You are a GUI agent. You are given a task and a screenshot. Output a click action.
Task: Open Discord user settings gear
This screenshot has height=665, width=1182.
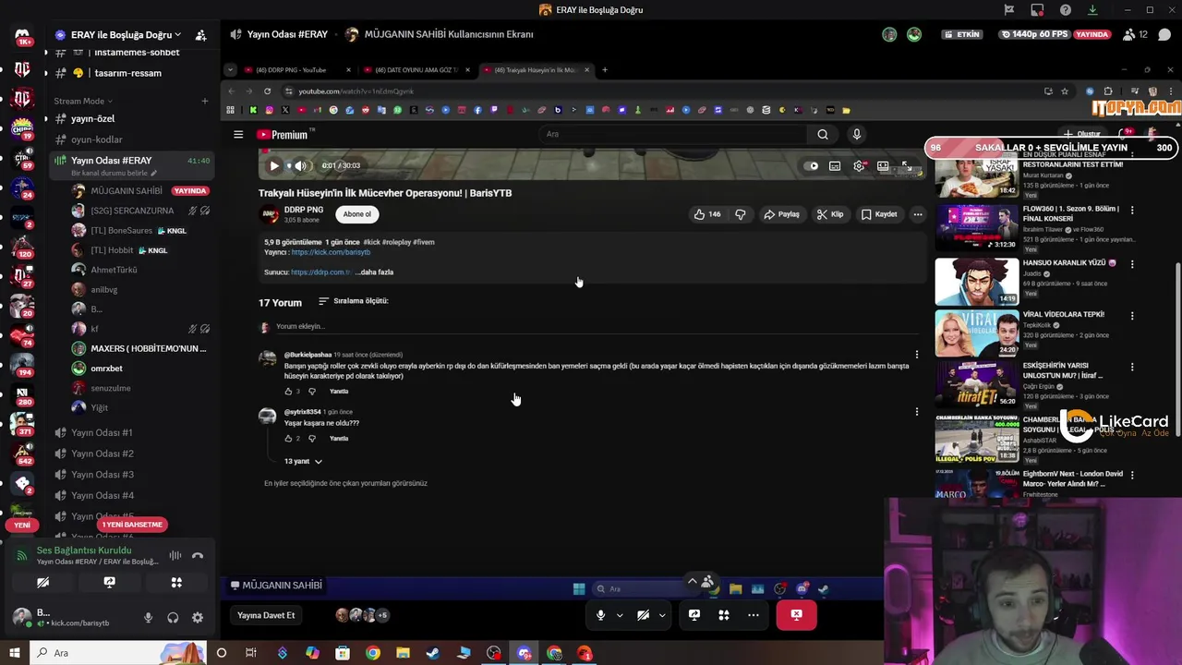197,618
